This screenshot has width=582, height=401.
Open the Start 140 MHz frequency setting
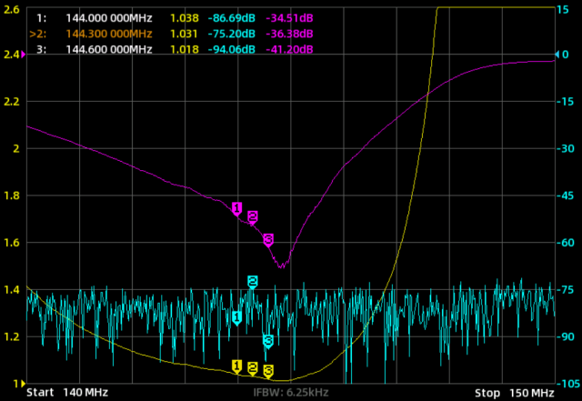pyautogui.click(x=67, y=393)
